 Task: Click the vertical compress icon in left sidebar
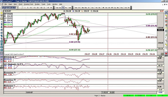2,50
